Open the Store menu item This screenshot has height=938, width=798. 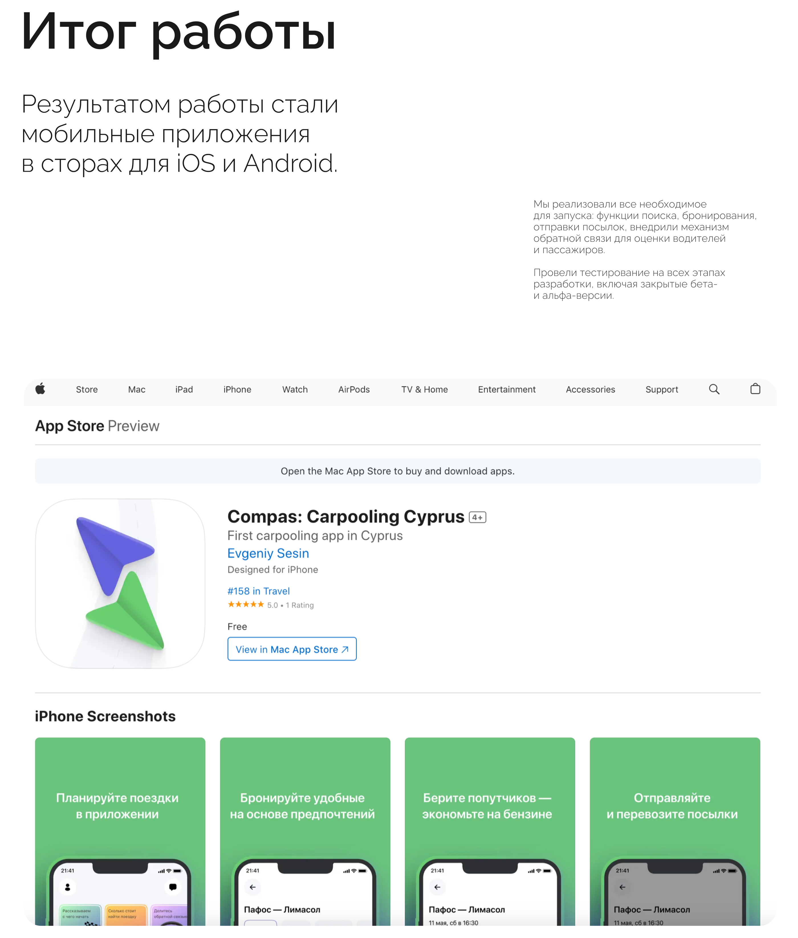point(87,389)
